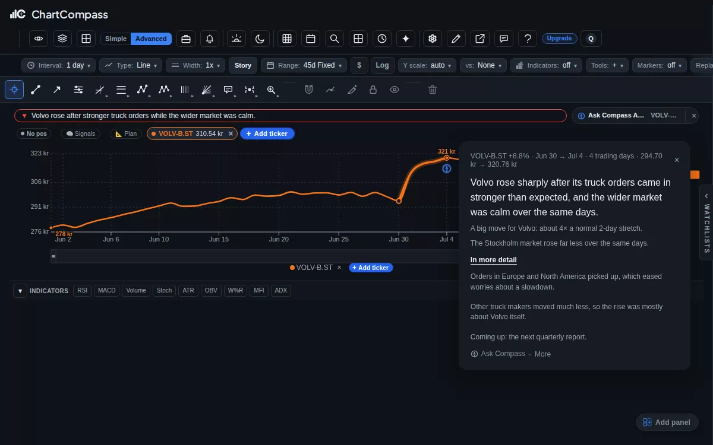This screenshot has height=445, width=713.
Task: Open the Q user avatar
Action: 591,39
